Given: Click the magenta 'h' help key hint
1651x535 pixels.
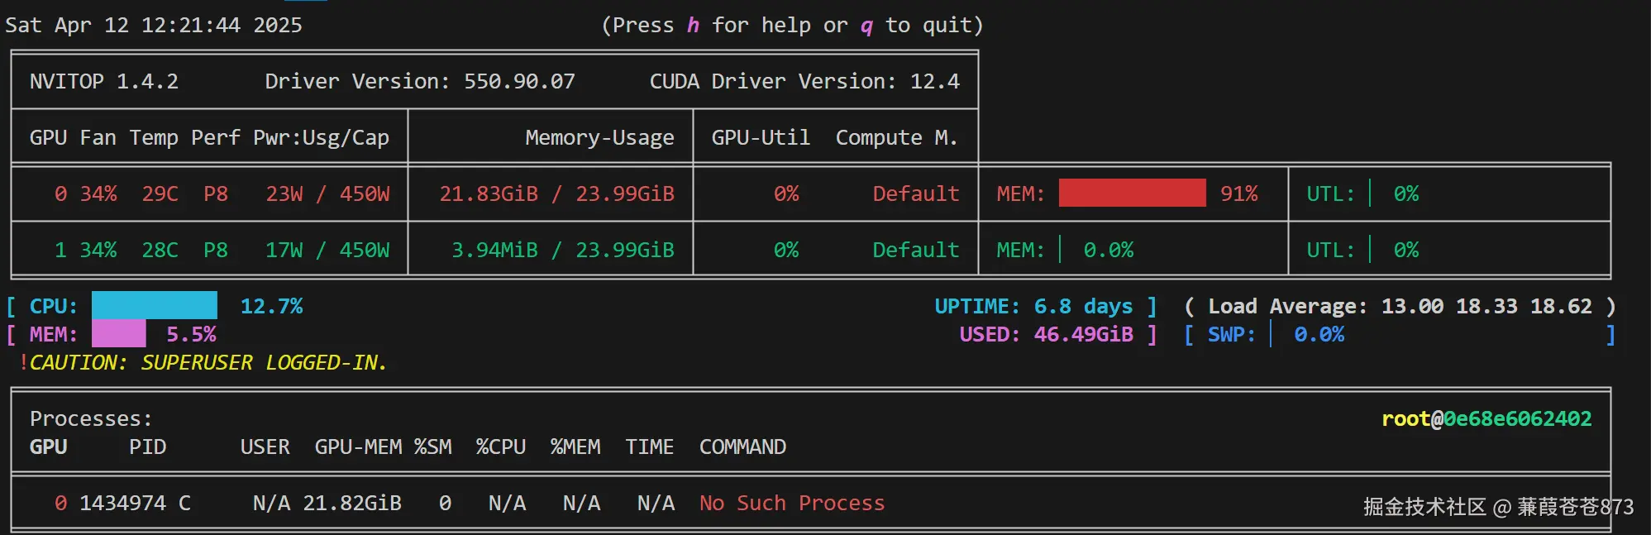Looking at the screenshot, I should (x=693, y=26).
